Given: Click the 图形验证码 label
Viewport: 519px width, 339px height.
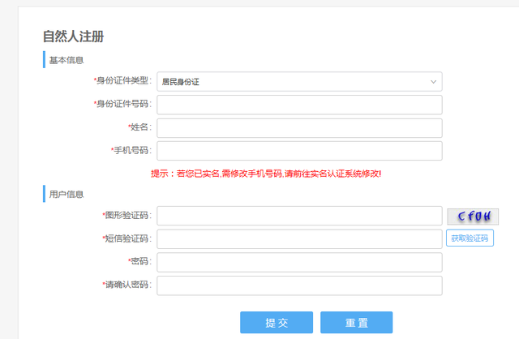Looking at the screenshot, I should [127, 216].
